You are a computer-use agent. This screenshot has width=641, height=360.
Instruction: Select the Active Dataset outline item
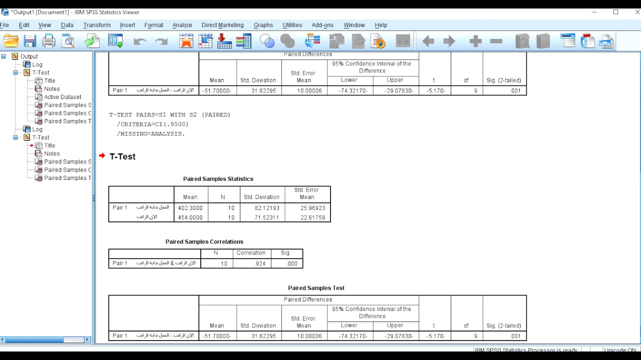point(63,97)
